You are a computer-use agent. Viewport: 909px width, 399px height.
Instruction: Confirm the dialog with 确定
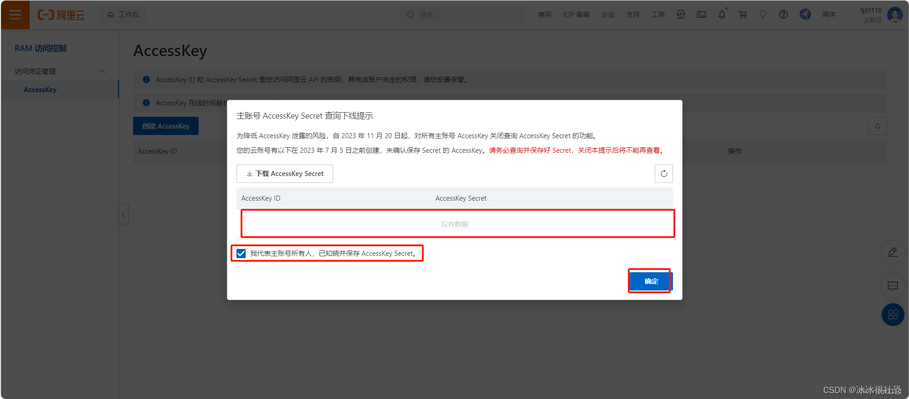(651, 281)
